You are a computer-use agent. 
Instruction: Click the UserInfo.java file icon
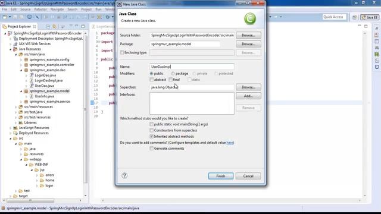(x=32, y=96)
